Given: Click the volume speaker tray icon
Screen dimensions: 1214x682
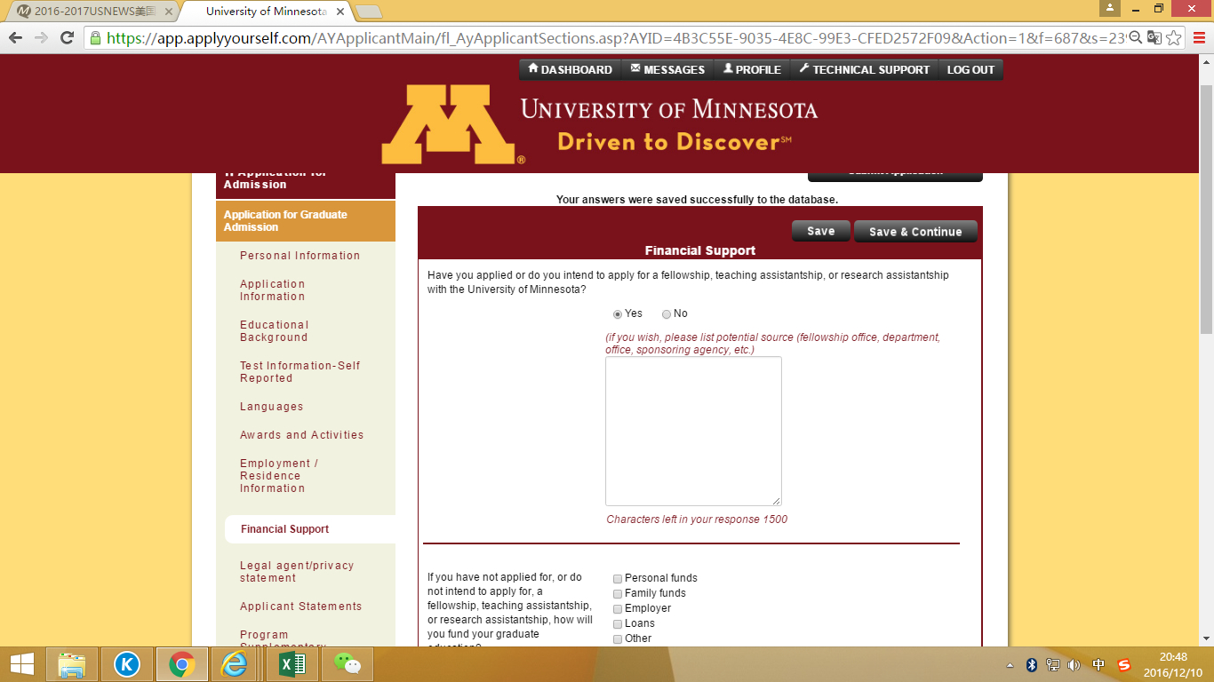Looking at the screenshot, I should (1074, 665).
